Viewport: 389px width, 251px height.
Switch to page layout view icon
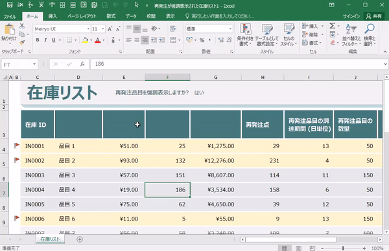pyautogui.click(x=299, y=248)
